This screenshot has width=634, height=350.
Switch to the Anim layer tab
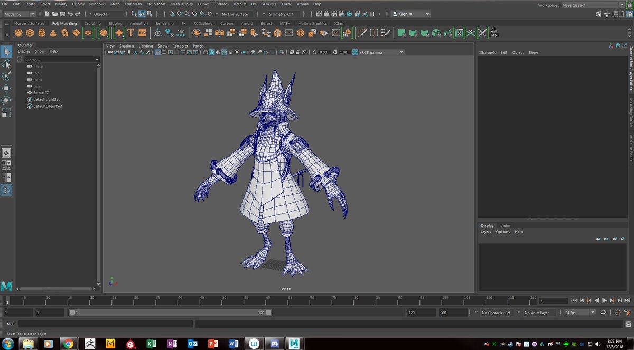click(505, 225)
